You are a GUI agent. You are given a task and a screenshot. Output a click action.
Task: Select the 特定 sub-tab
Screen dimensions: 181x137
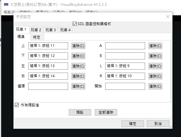click(x=37, y=37)
